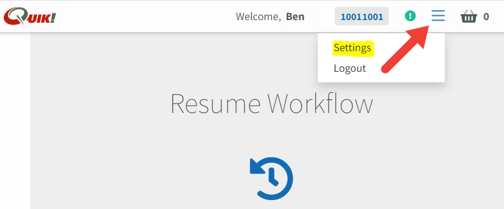Click the red annotation arrow's head
The height and width of the screenshot is (209, 504).
tap(418, 36)
